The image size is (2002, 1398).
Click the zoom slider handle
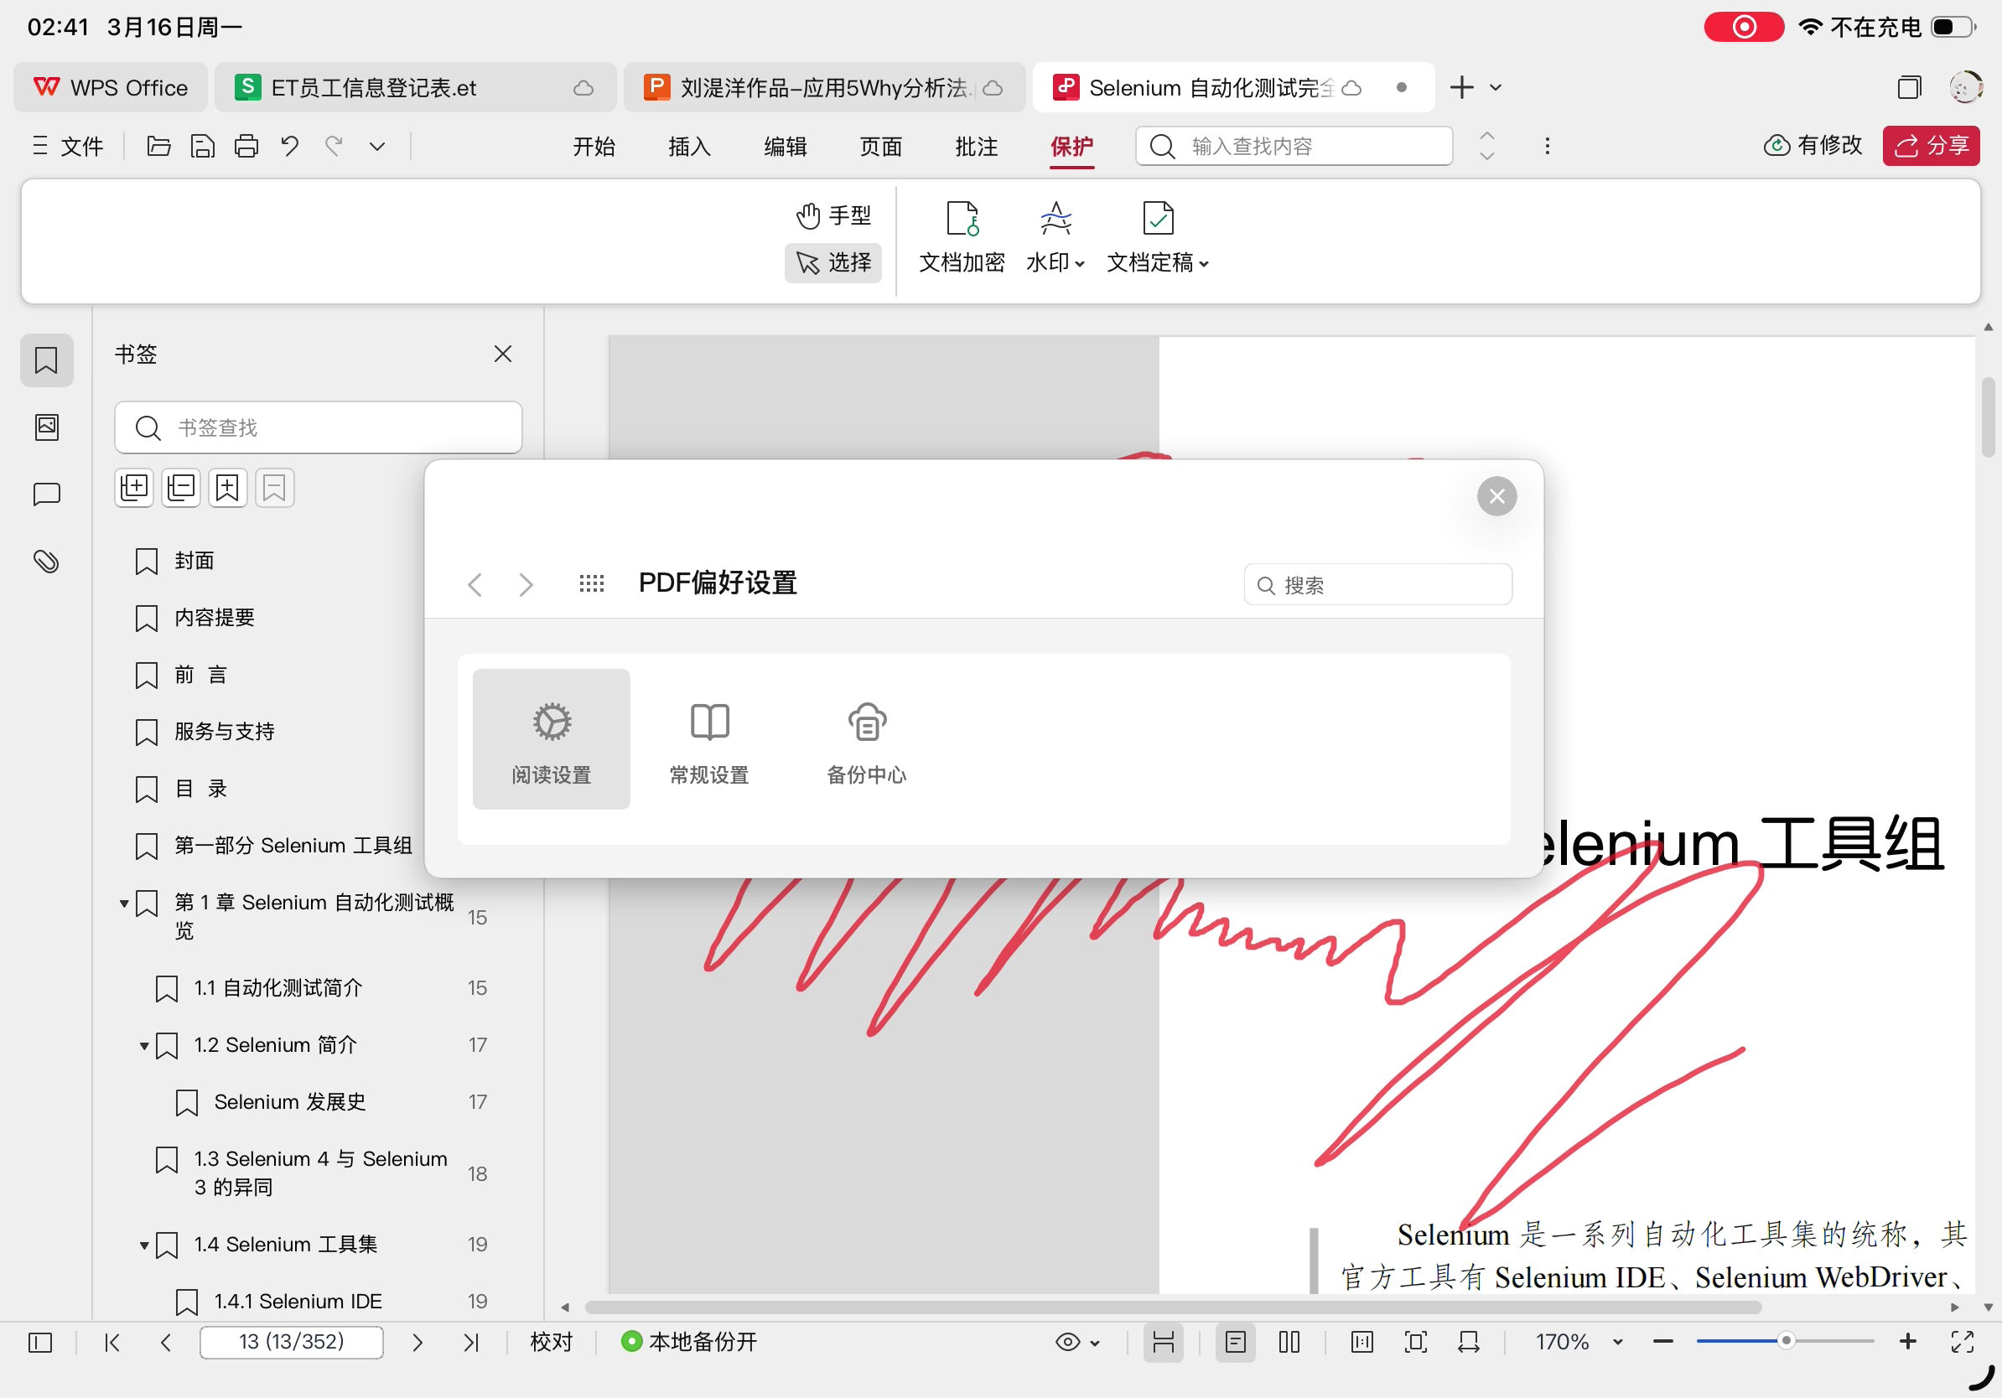(x=1785, y=1340)
